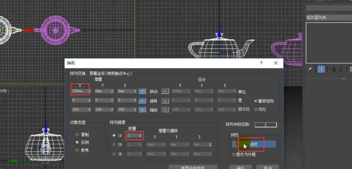
Task: Click the red X-axis move gizmo arrow
Action: [x=29, y=30]
